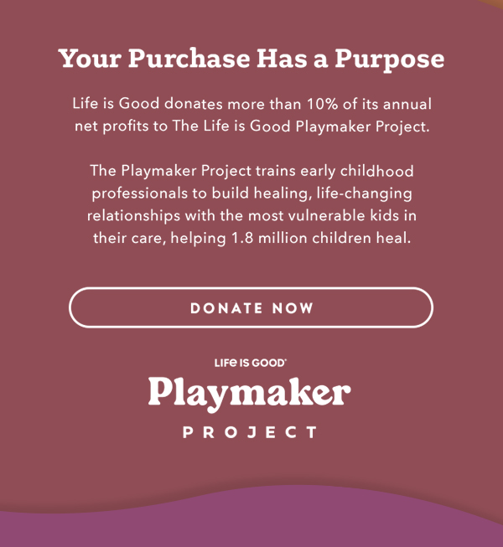The image size is (503, 547).
Task: Click the "professionals to build healing, life-changing" line
Action: click(x=251, y=194)
